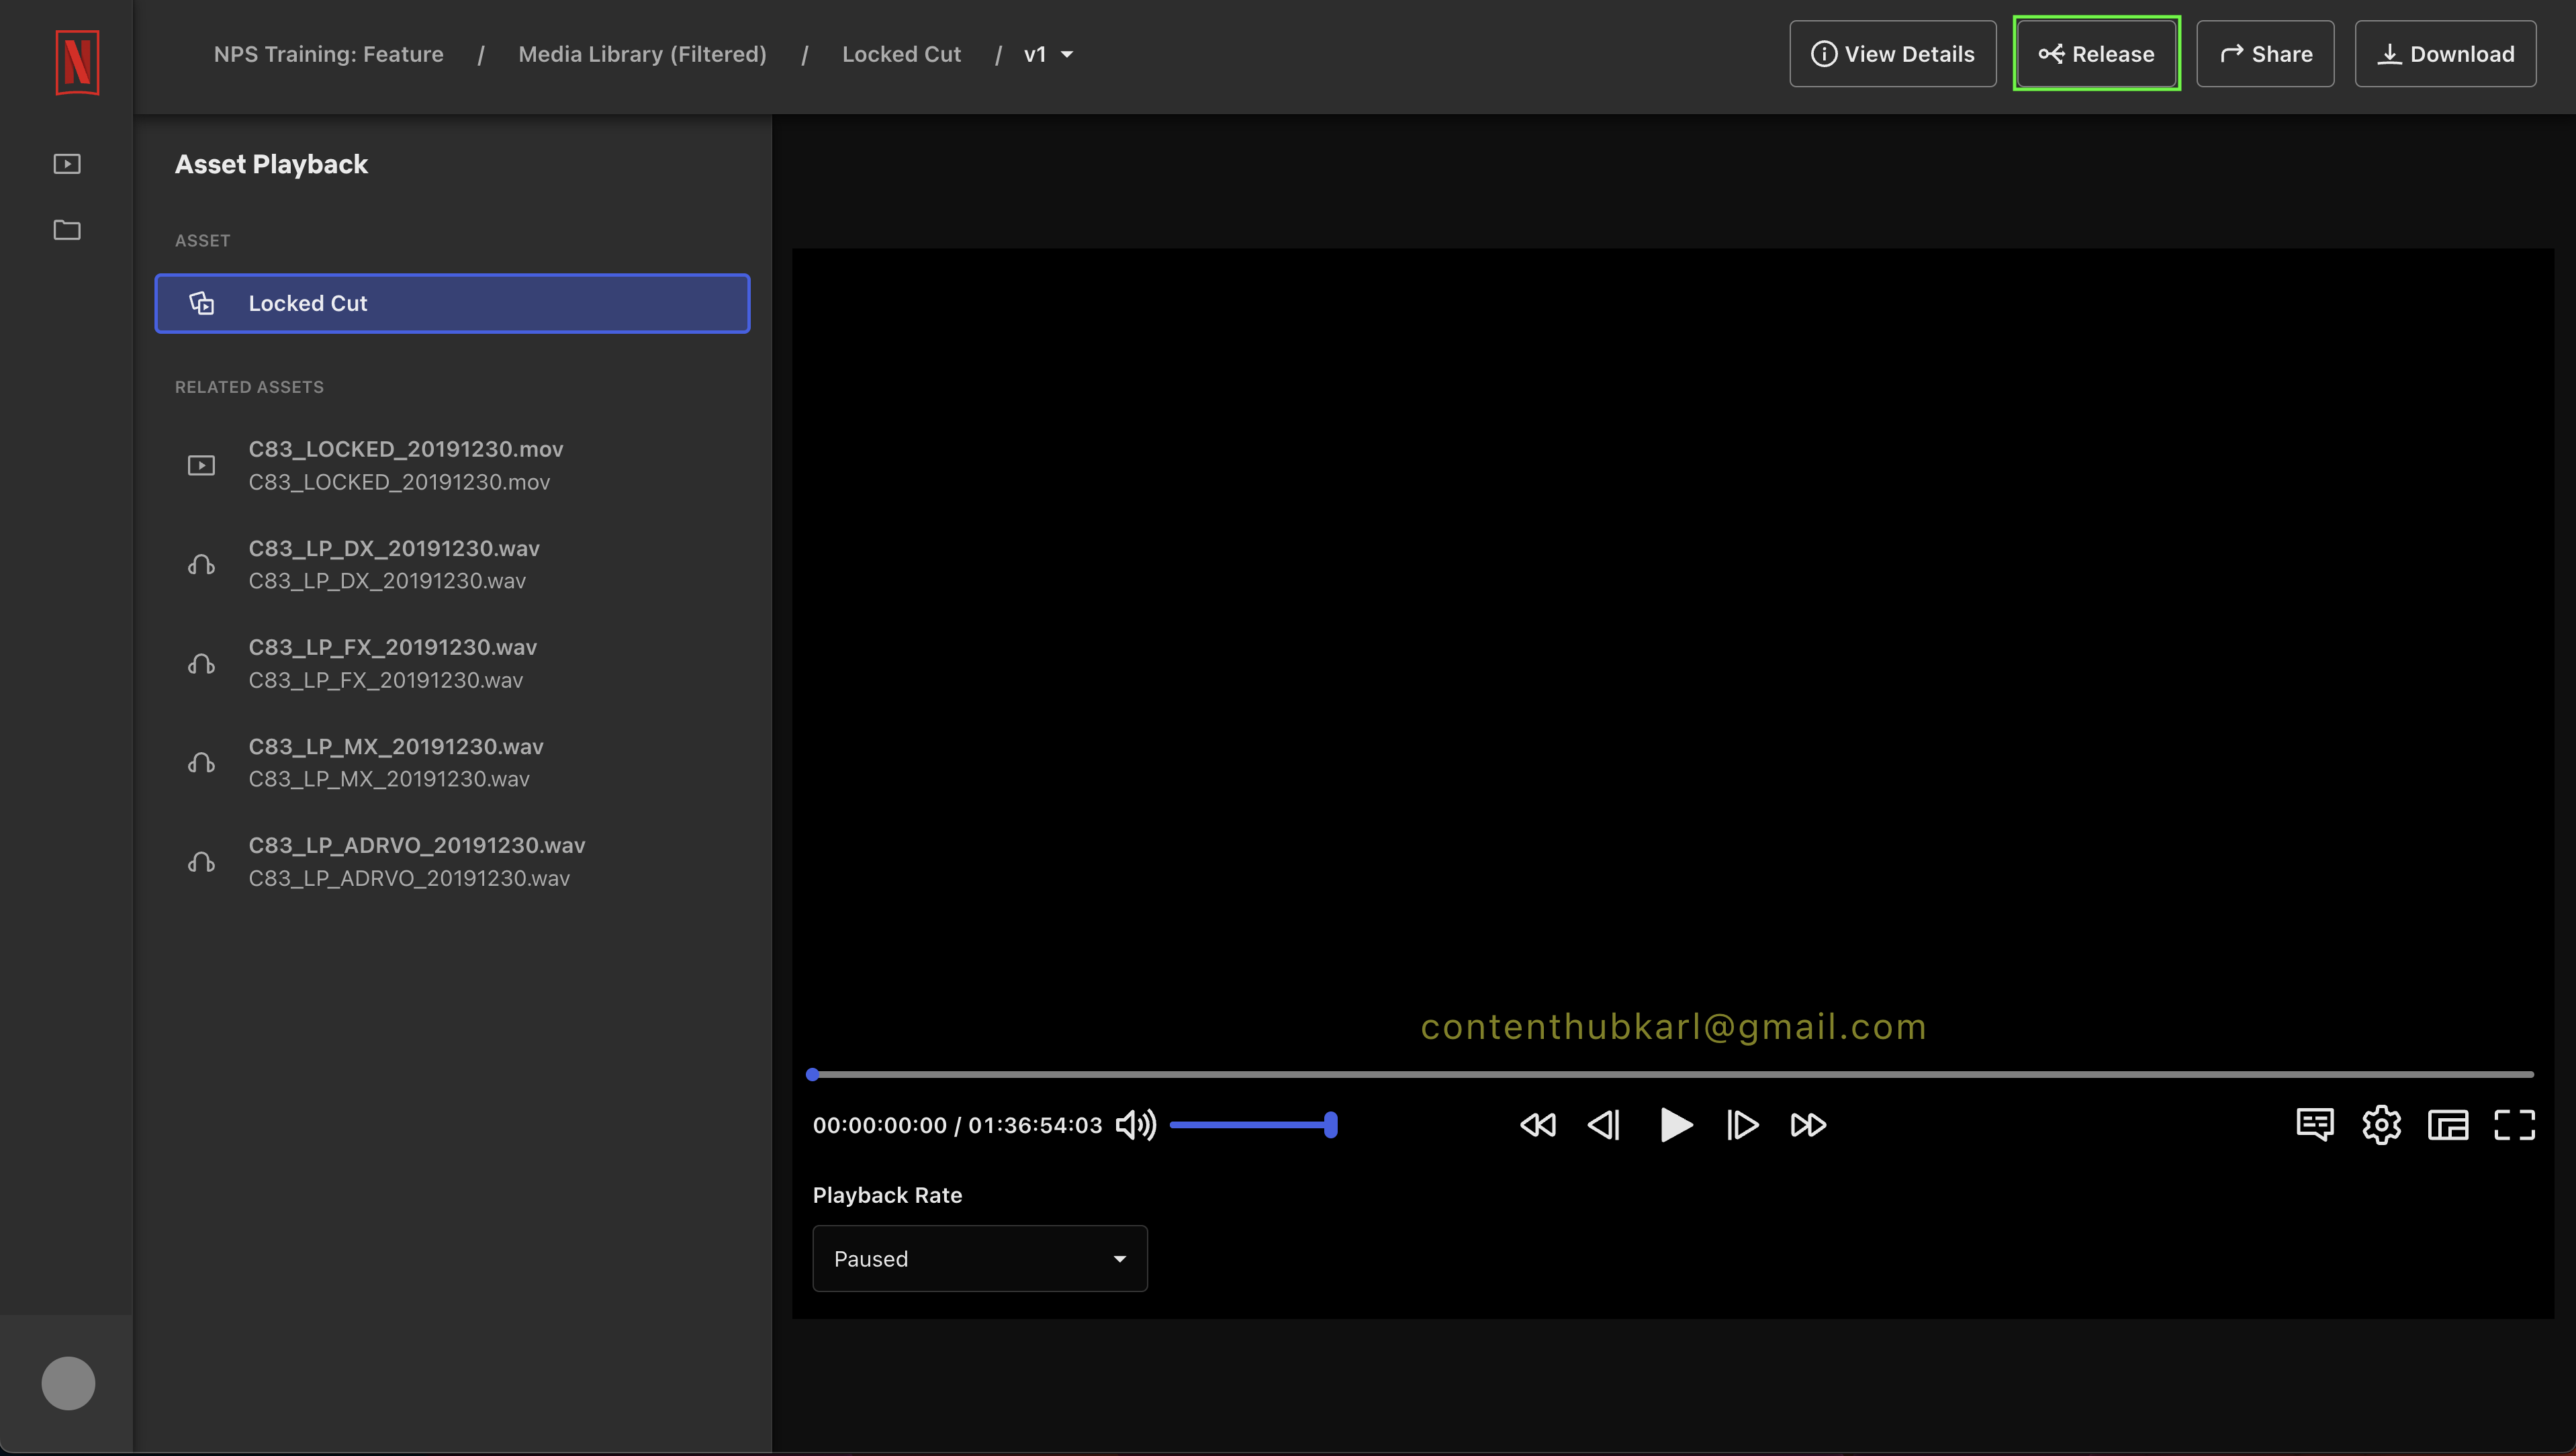The width and height of the screenshot is (2576, 1456).
Task: Rewind with the fast-backward button
Action: pyautogui.click(x=1538, y=1125)
